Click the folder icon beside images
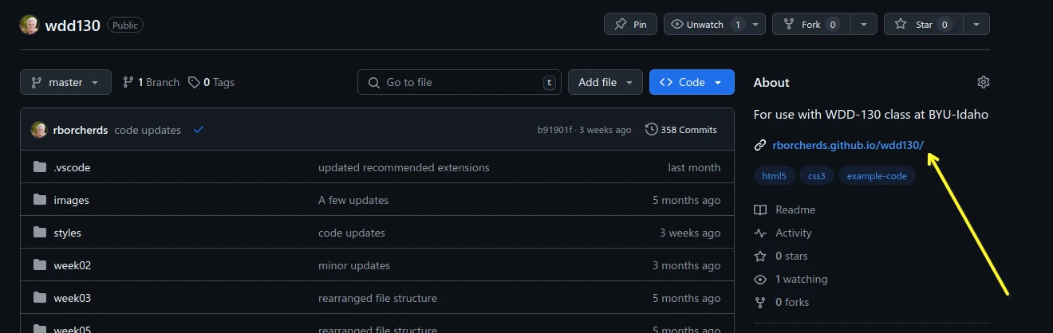This screenshot has height=333, width=1053. click(40, 200)
